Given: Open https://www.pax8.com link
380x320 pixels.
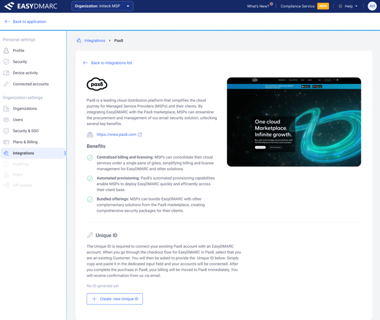Looking at the screenshot, I should pyautogui.click(x=116, y=134).
